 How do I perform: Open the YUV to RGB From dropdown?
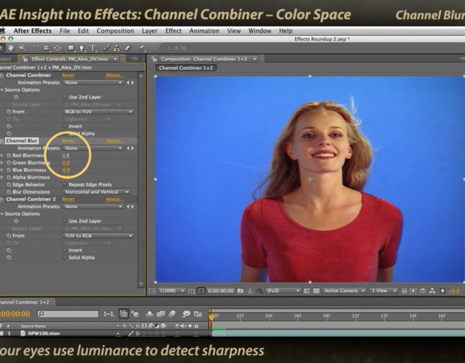(x=98, y=235)
